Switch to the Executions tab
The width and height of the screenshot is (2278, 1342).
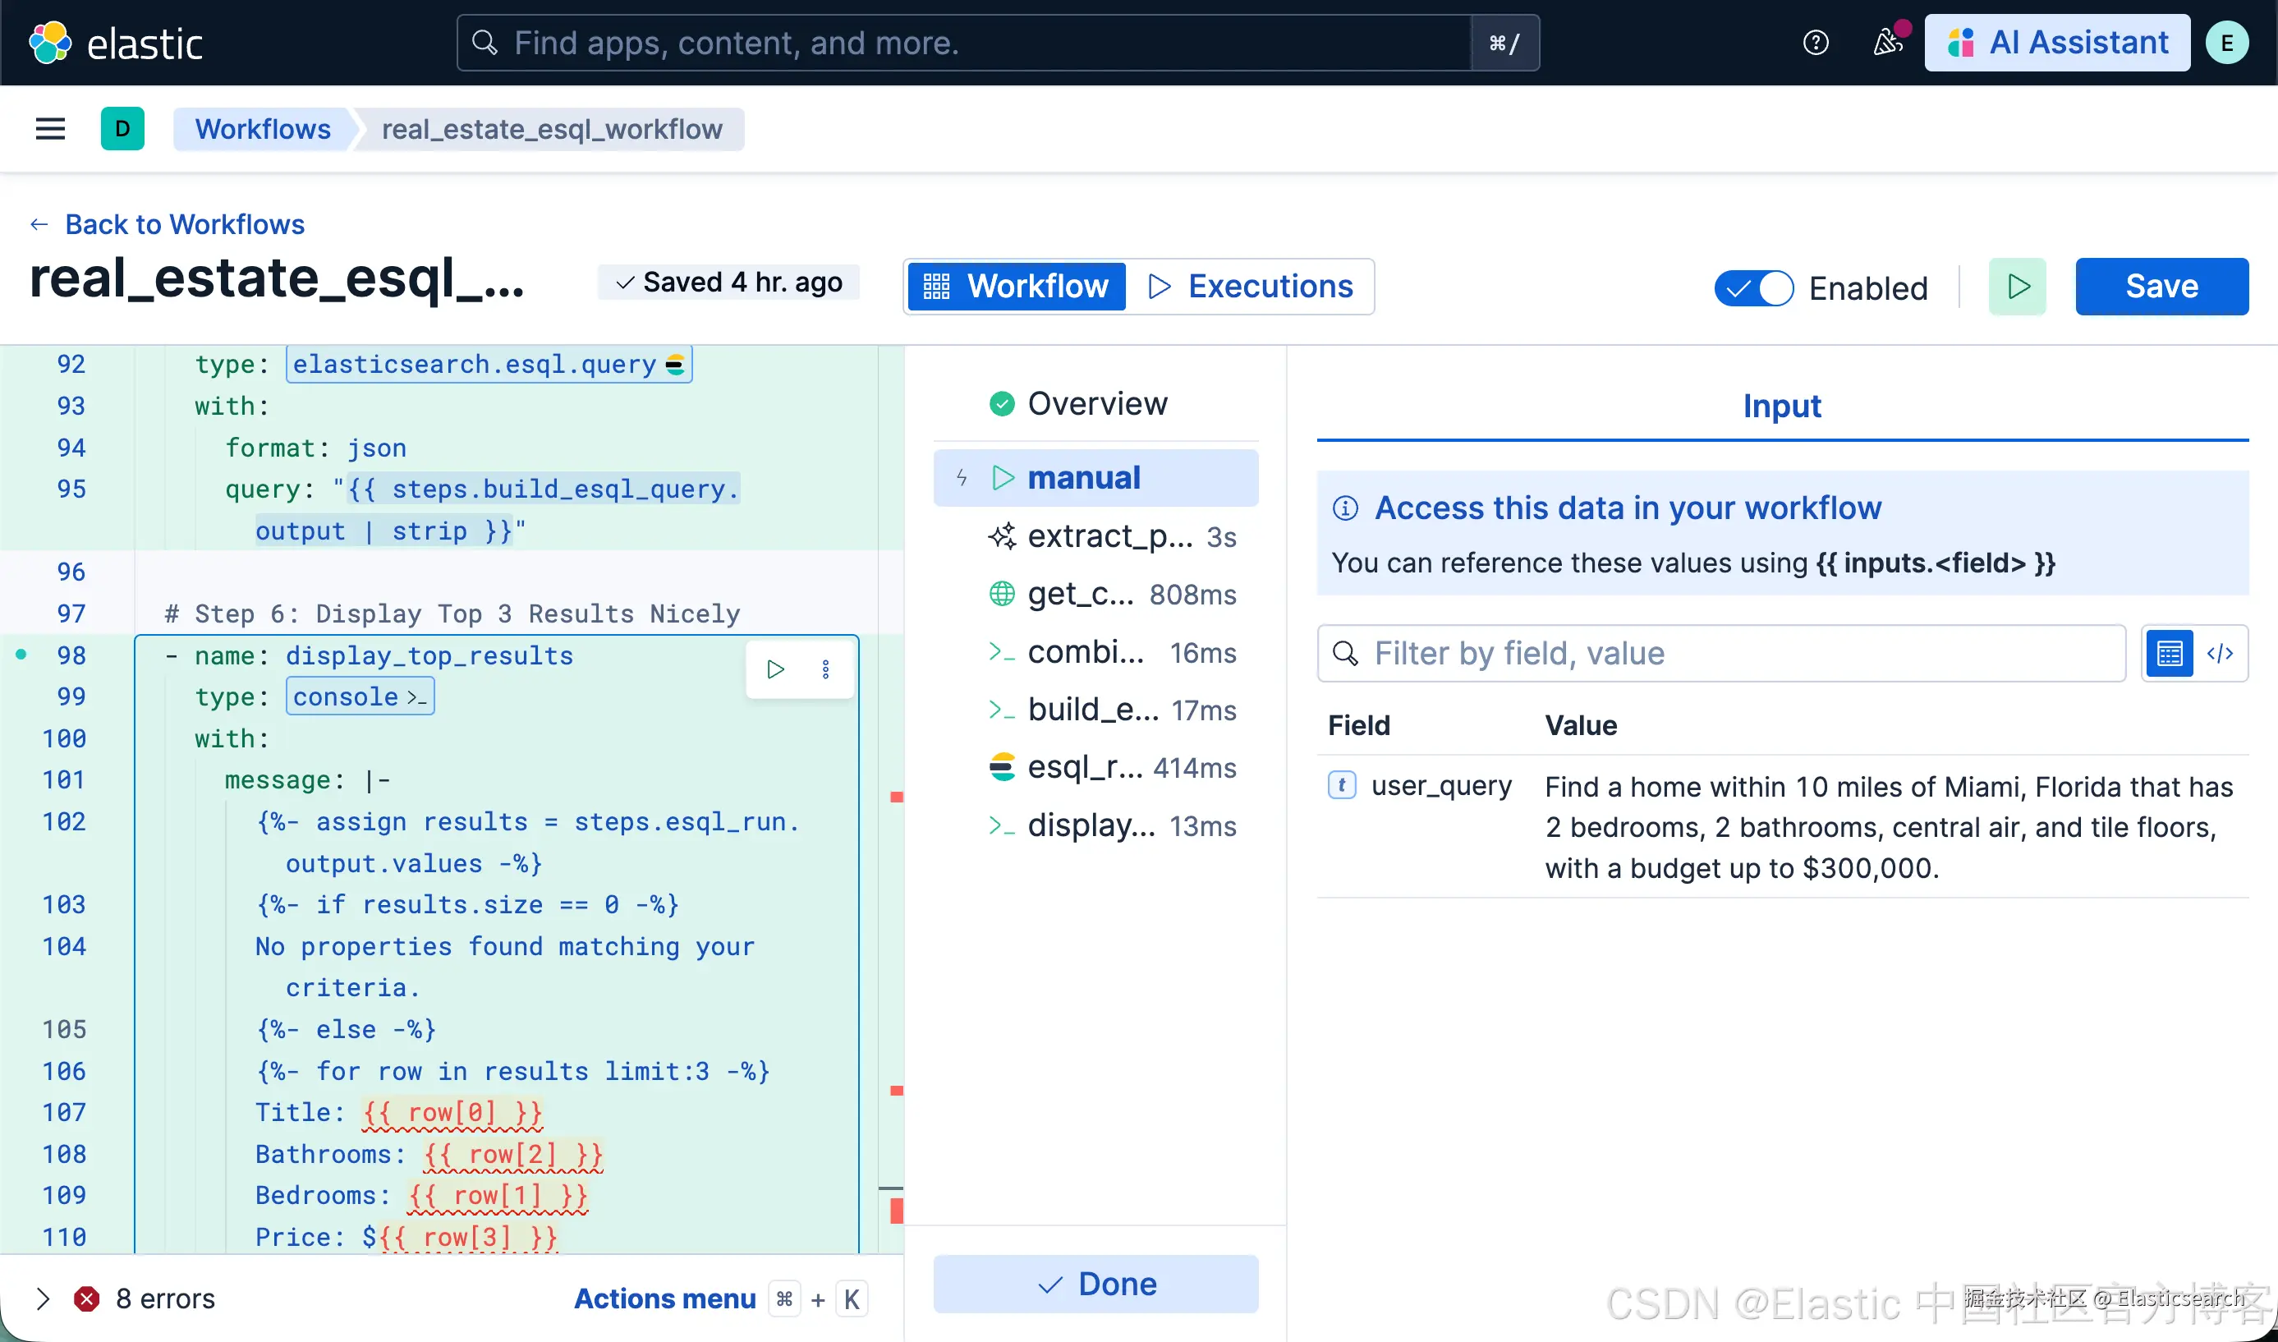click(1251, 287)
